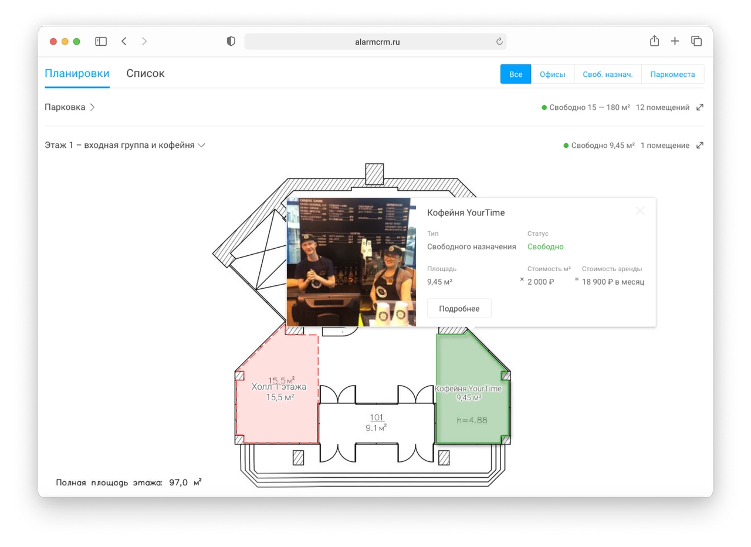Toggle the Safari sidebar icon
The image size is (751, 547).
[x=101, y=41]
